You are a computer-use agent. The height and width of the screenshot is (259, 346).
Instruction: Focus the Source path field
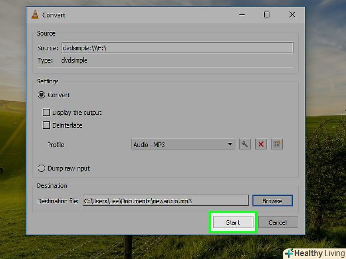[177, 47]
